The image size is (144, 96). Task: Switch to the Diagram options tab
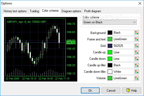(71, 11)
